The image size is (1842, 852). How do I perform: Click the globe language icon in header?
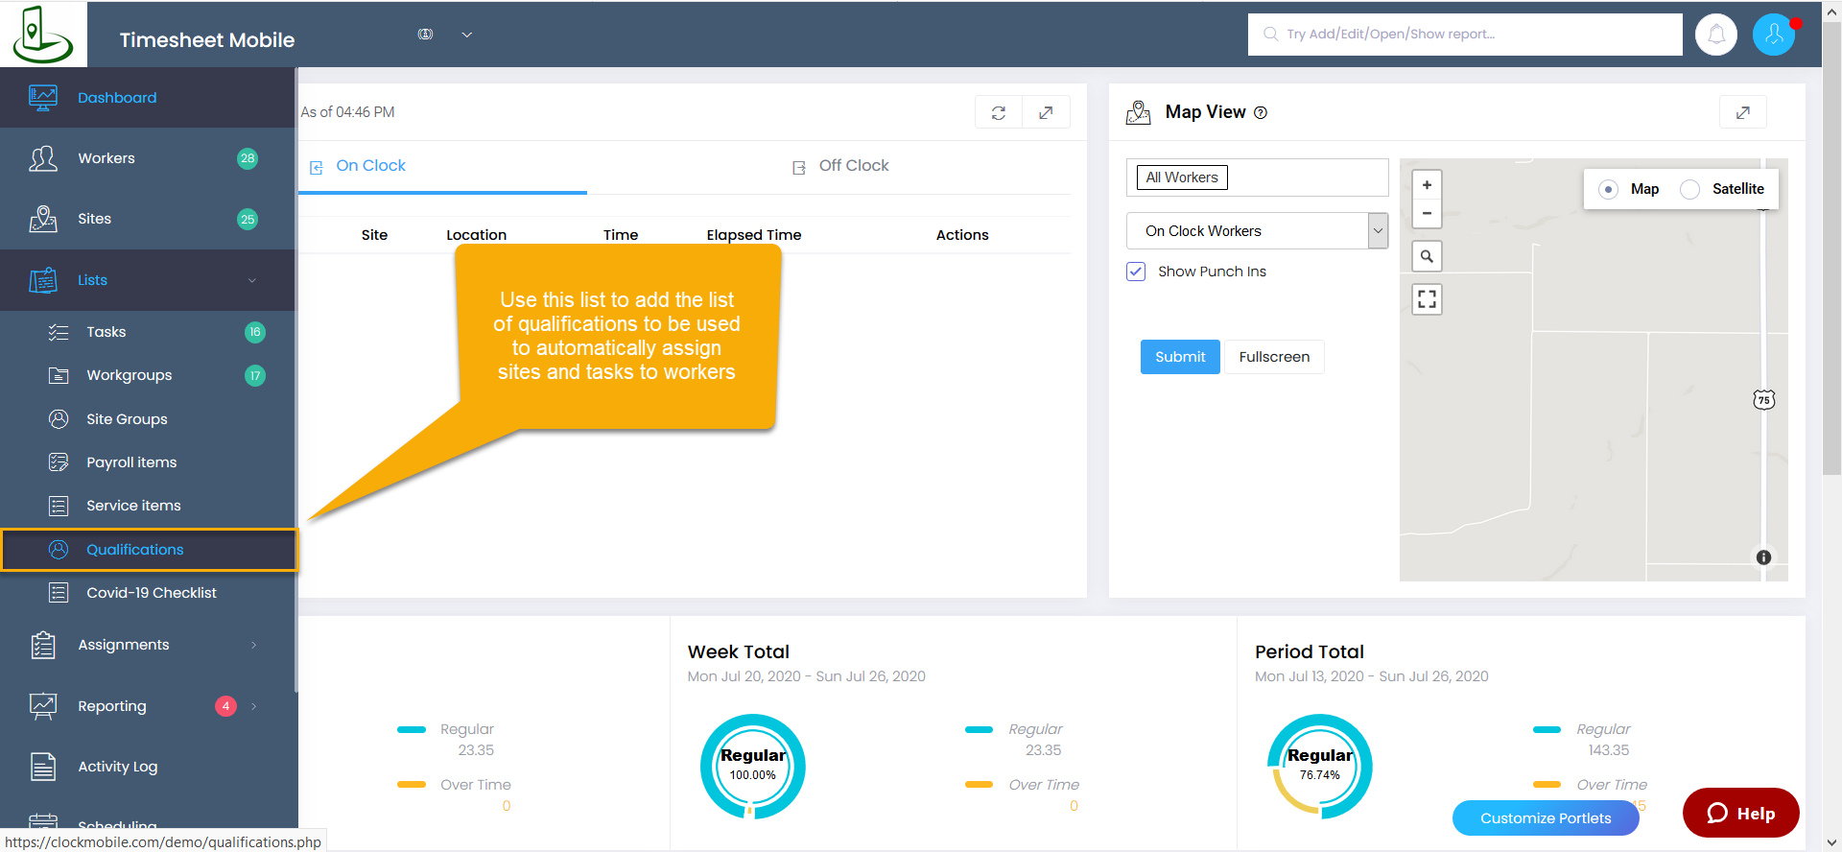[x=425, y=35]
